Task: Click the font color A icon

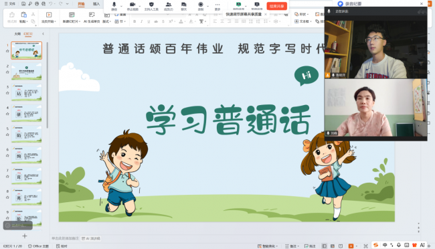Action: [x=181, y=21]
